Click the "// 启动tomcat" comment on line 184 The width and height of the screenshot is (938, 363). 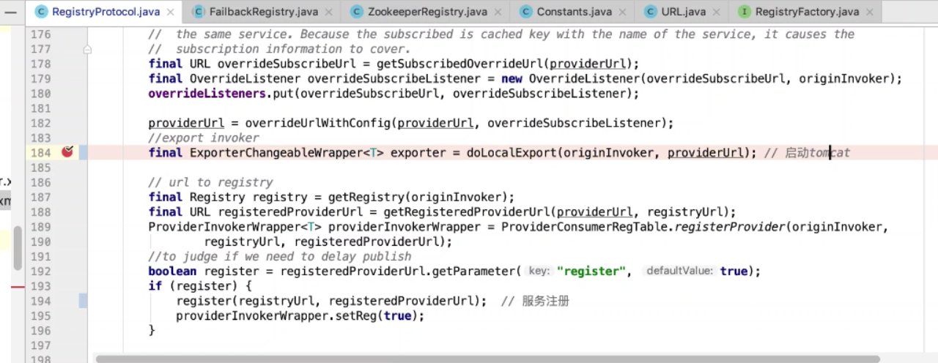807,153
